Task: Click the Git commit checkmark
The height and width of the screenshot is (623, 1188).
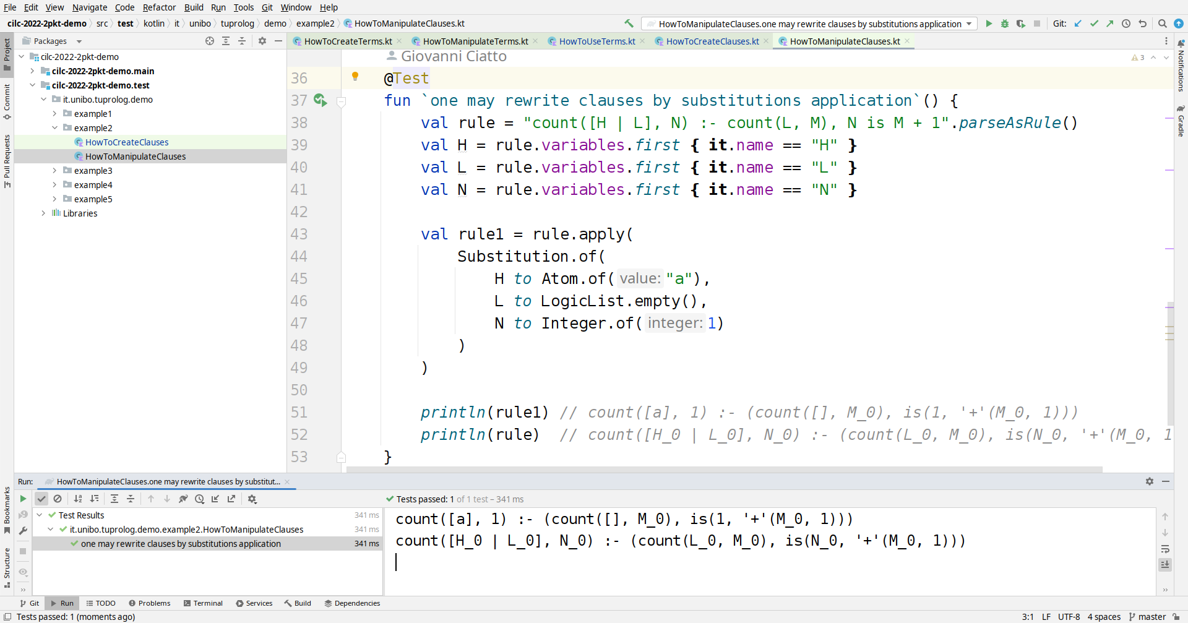Action: click(1094, 24)
